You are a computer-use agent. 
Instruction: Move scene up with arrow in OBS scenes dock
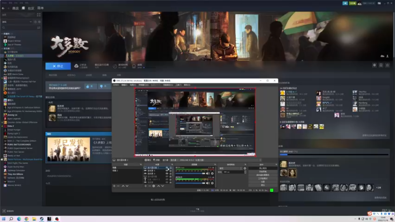click(123, 186)
